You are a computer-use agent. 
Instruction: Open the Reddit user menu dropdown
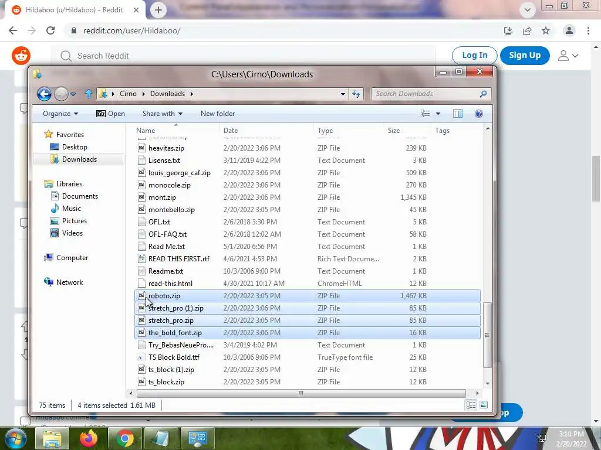(568, 56)
